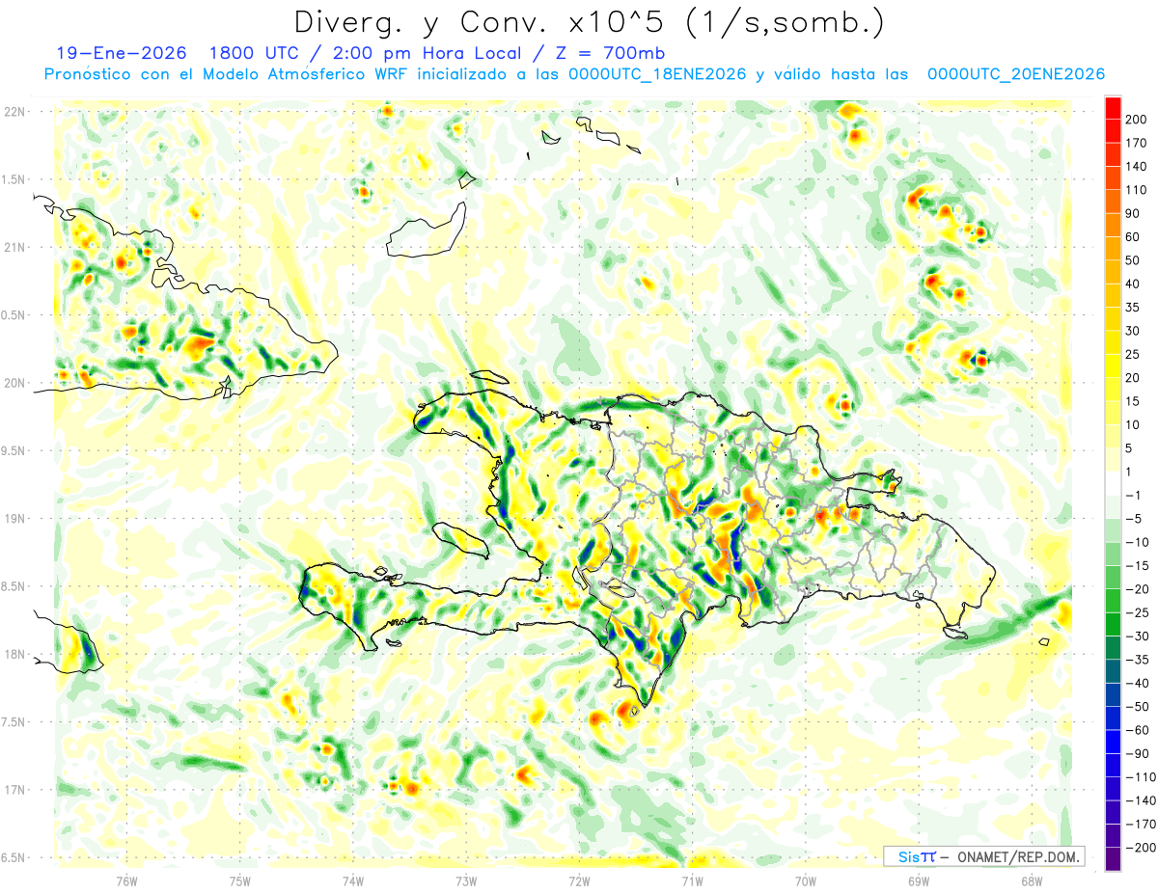Click the '140' value on the color scale

coord(1137,166)
